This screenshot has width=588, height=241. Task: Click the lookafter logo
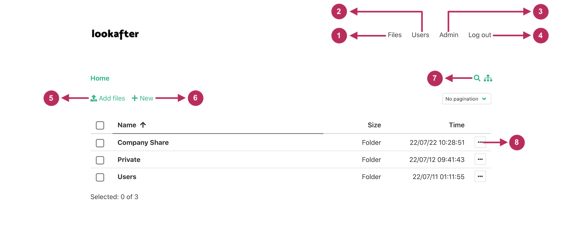coord(115,34)
